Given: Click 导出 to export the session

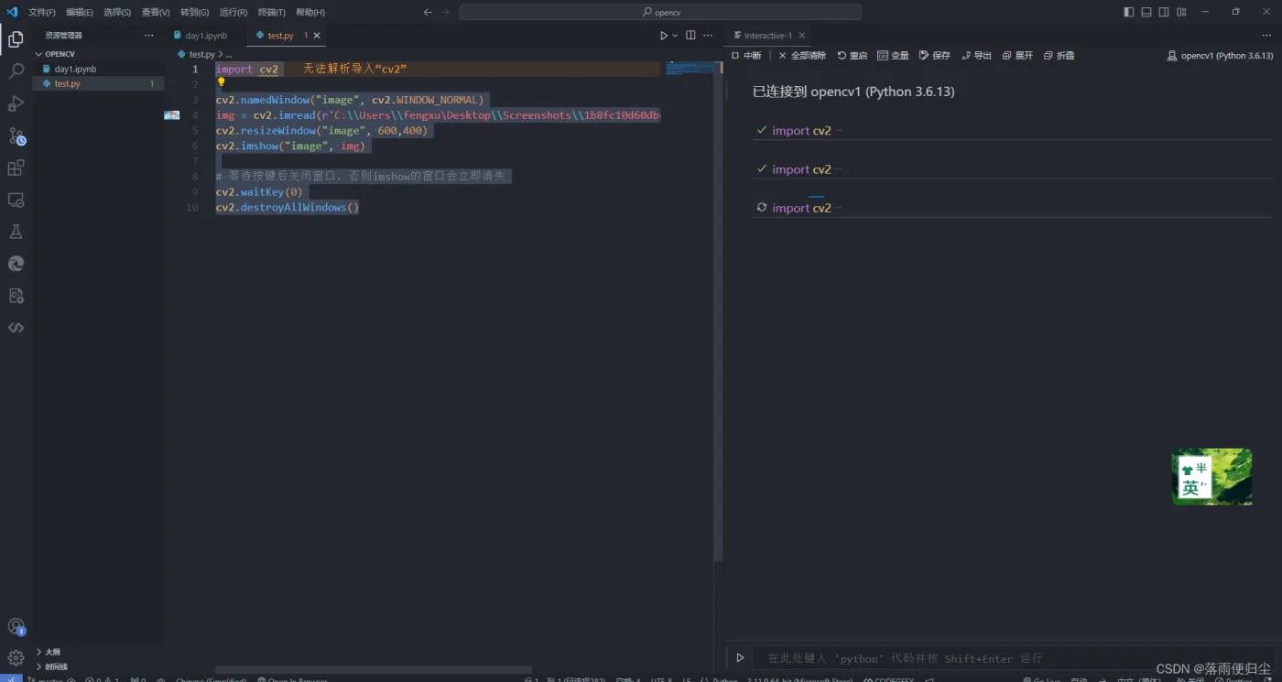Looking at the screenshot, I should [976, 56].
